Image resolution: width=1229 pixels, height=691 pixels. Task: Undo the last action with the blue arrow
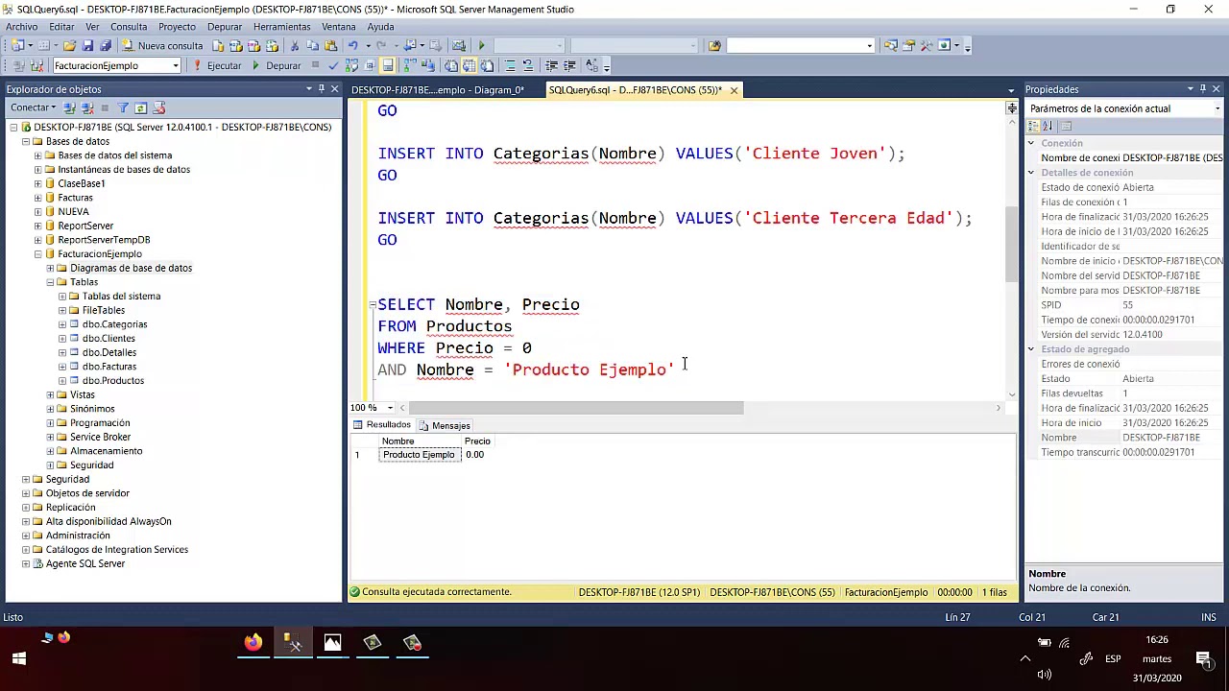(353, 45)
